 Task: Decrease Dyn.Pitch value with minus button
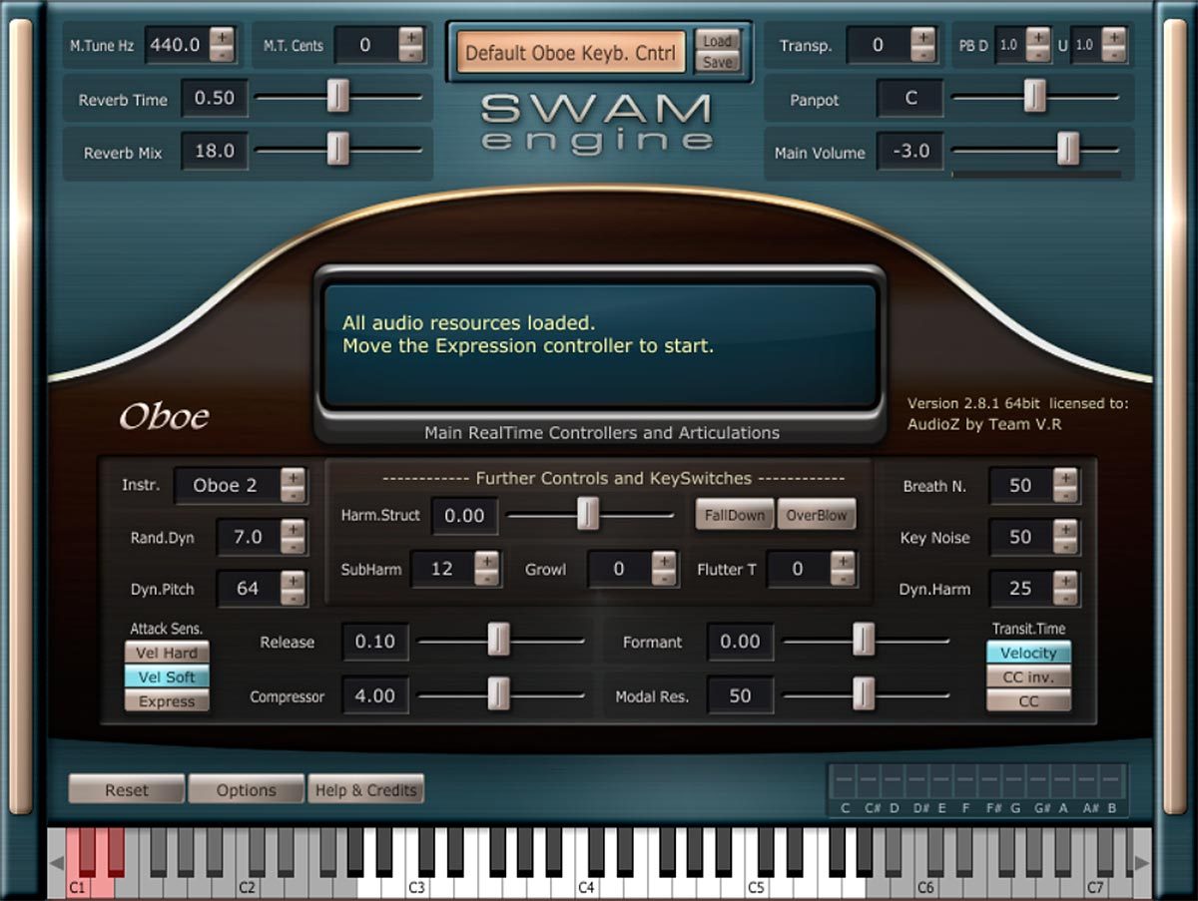pyautogui.click(x=293, y=598)
